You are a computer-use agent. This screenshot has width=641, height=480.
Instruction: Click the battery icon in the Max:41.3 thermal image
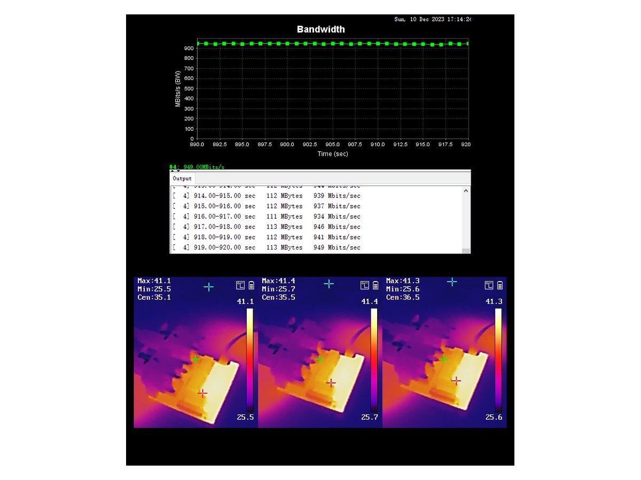[500, 285]
